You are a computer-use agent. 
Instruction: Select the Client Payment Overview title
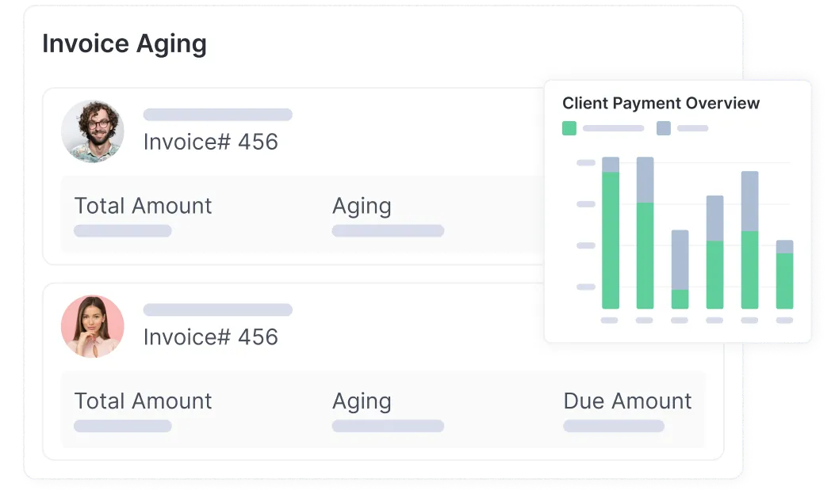[661, 103]
